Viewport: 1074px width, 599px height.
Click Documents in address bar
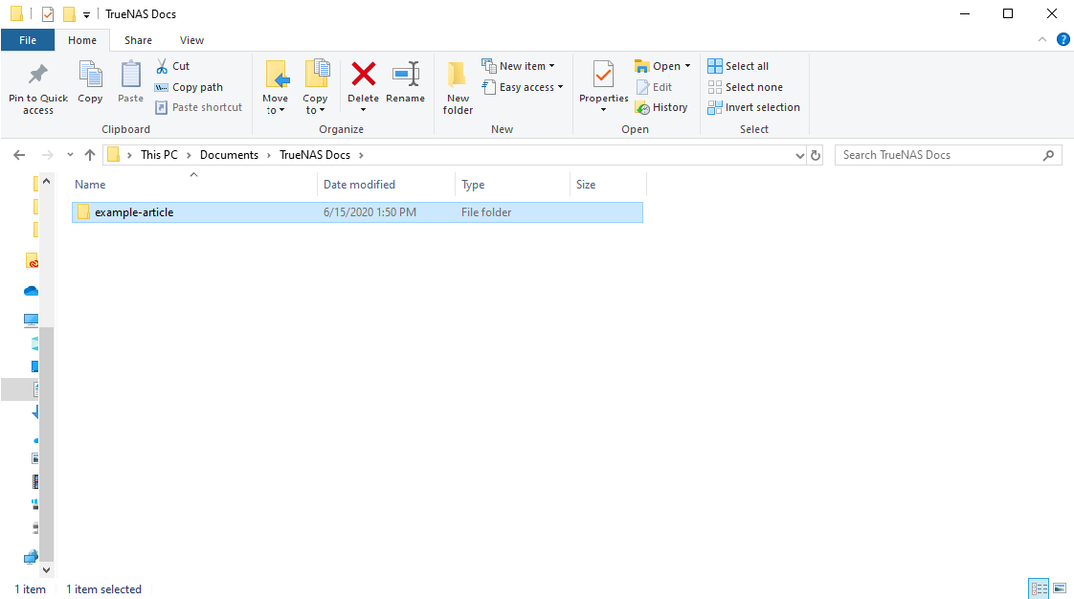(x=229, y=155)
